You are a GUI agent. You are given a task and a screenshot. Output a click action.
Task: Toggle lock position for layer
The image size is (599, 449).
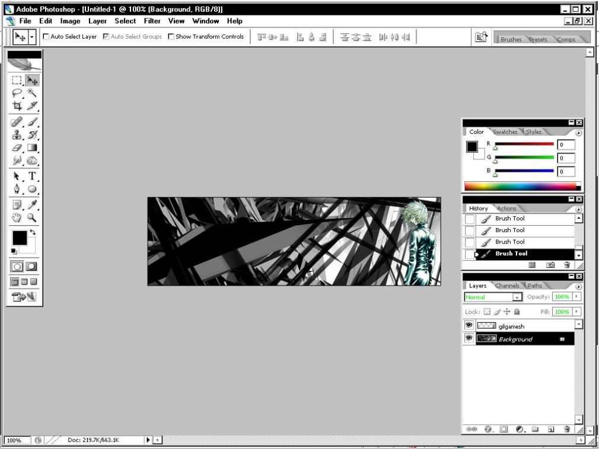click(507, 312)
